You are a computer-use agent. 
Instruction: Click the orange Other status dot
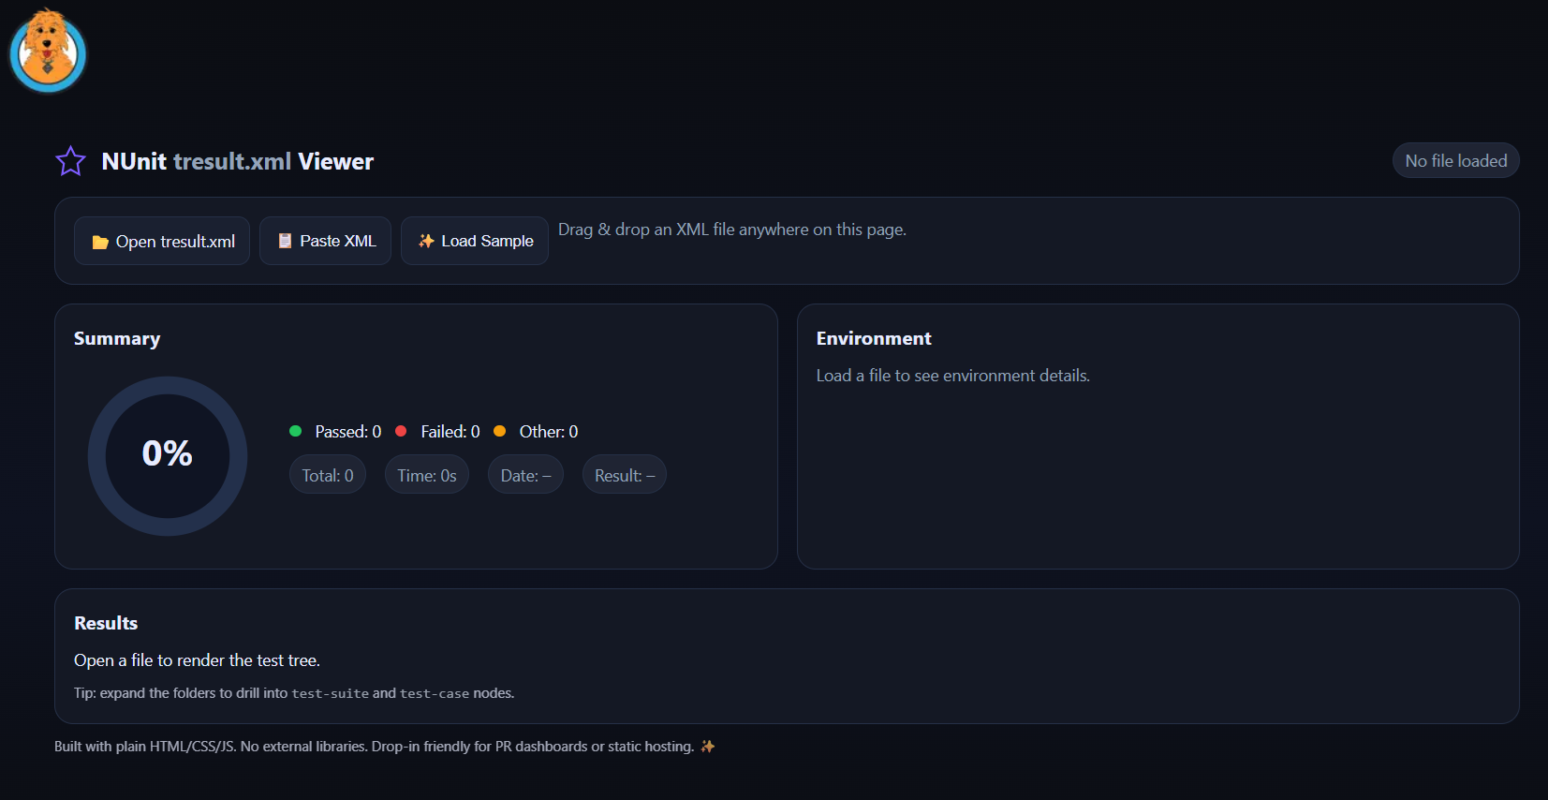coord(501,431)
